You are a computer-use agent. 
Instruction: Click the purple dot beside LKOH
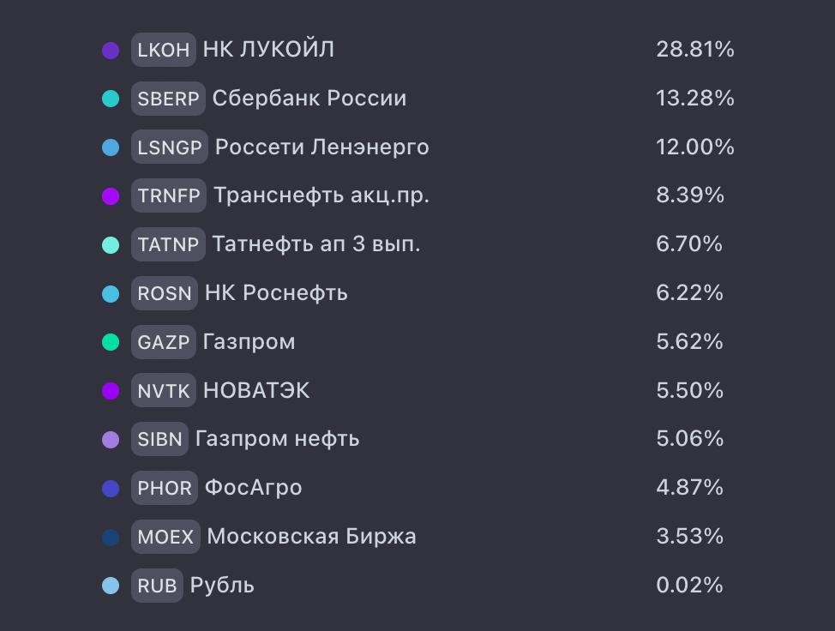click(x=111, y=50)
